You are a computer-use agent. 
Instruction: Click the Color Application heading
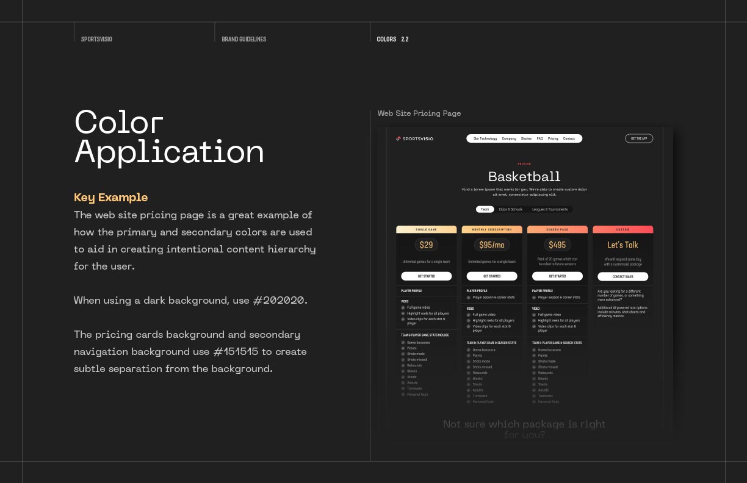pos(170,137)
